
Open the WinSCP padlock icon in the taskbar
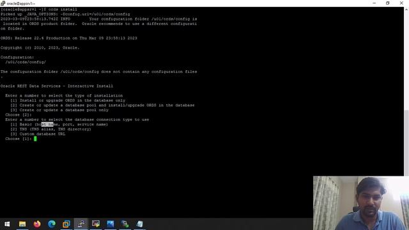pos(125,224)
